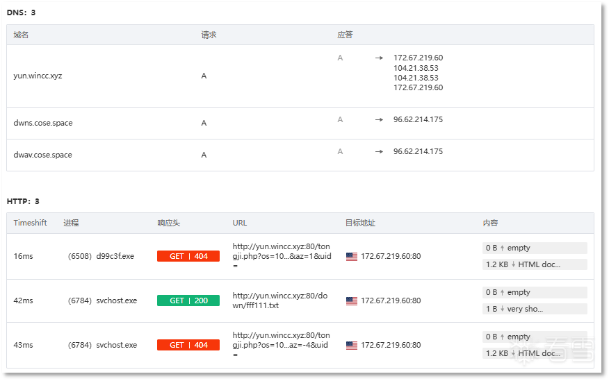Image resolution: width=609 pixels, height=381 pixels.
Task: Select the dwns.cose.space domain name
Action: tap(43, 123)
